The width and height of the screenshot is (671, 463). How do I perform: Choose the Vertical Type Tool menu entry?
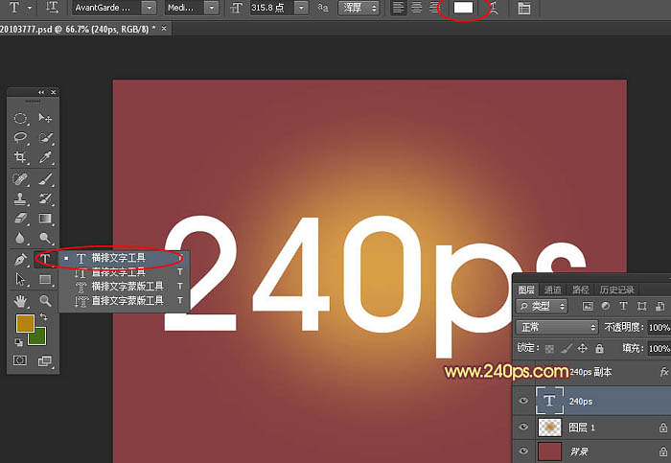(x=124, y=271)
